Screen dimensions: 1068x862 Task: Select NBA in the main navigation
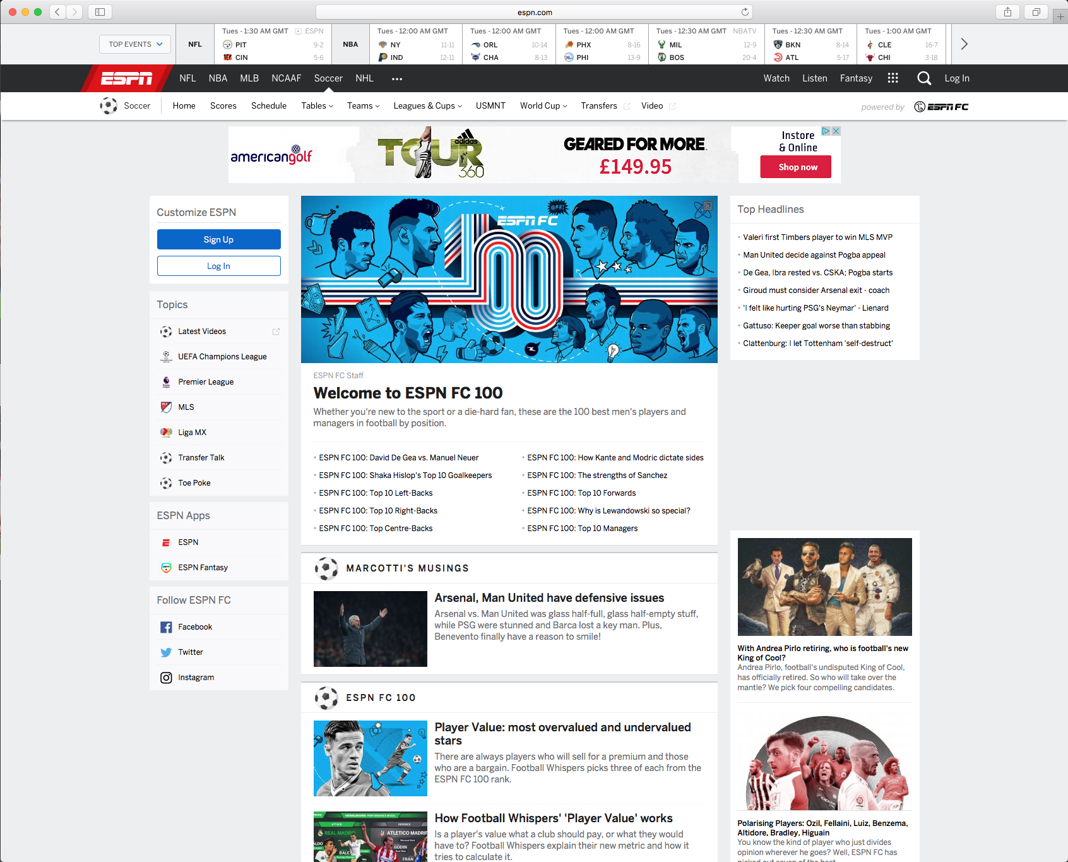coord(218,78)
